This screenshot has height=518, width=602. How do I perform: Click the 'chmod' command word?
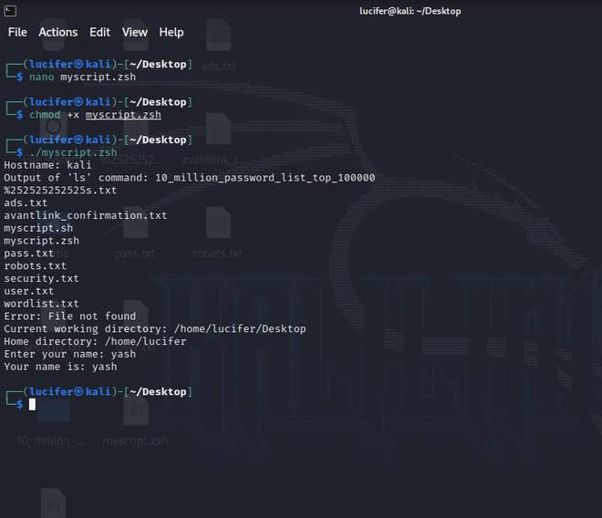point(45,114)
